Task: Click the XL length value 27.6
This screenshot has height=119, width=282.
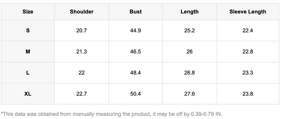Action: click(x=189, y=94)
